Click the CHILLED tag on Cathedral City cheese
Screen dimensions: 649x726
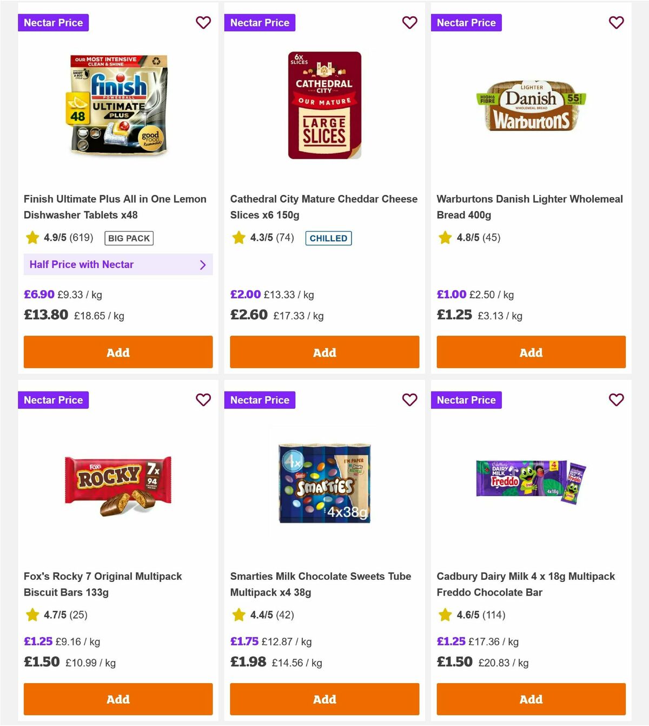[x=328, y=238]
